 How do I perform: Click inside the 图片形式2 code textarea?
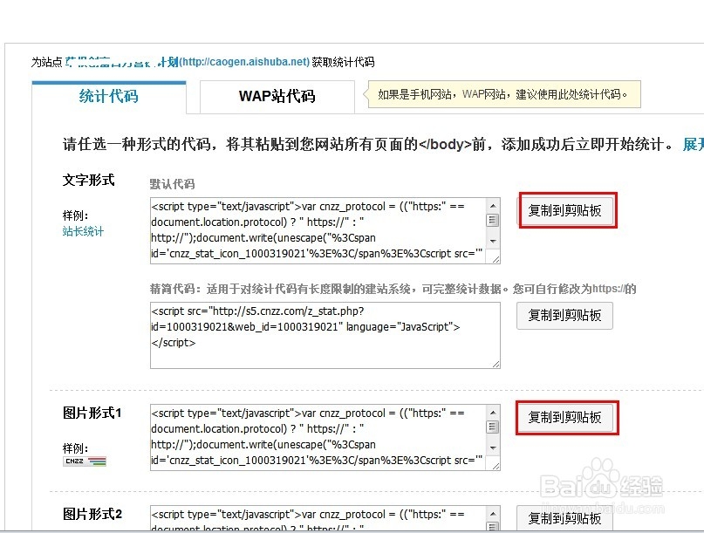(x=318, y=519)
